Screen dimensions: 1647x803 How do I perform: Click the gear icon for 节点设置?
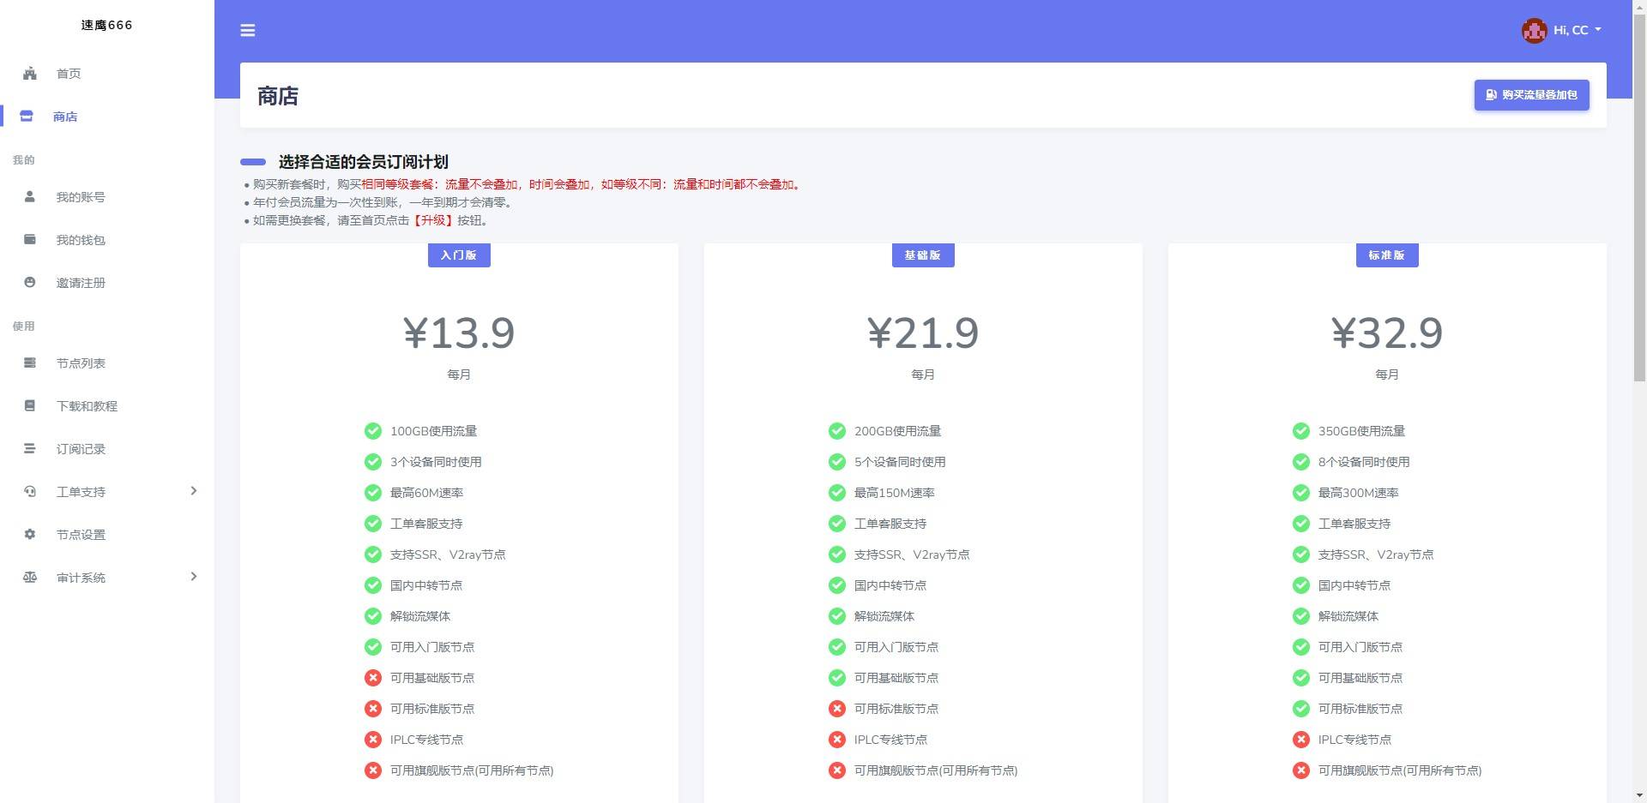tap(30, 534)
